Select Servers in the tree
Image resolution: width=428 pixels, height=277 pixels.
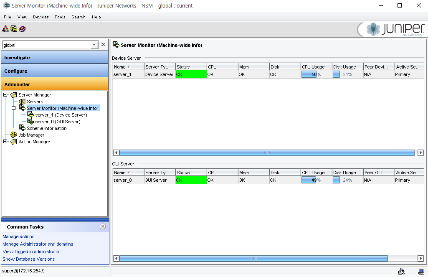35,102
